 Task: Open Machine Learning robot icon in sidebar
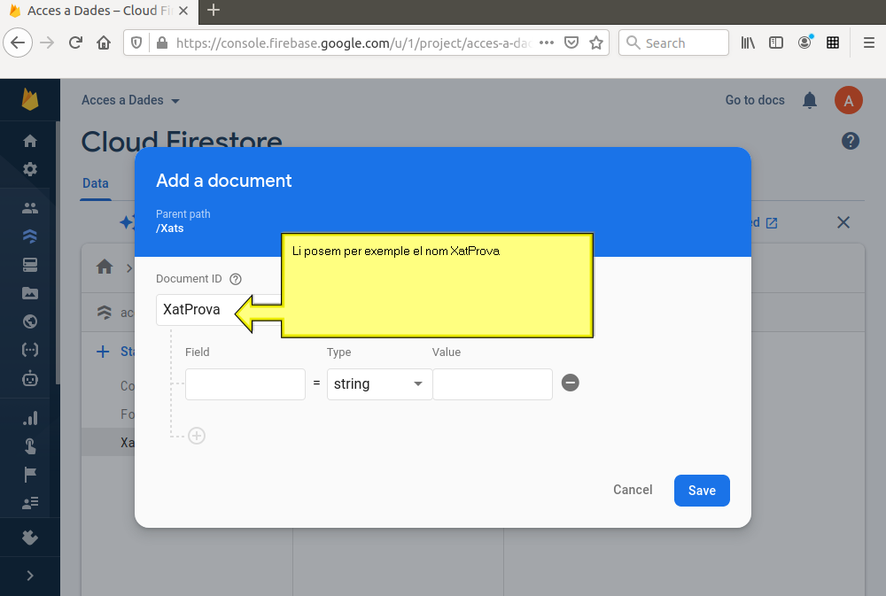30,378
